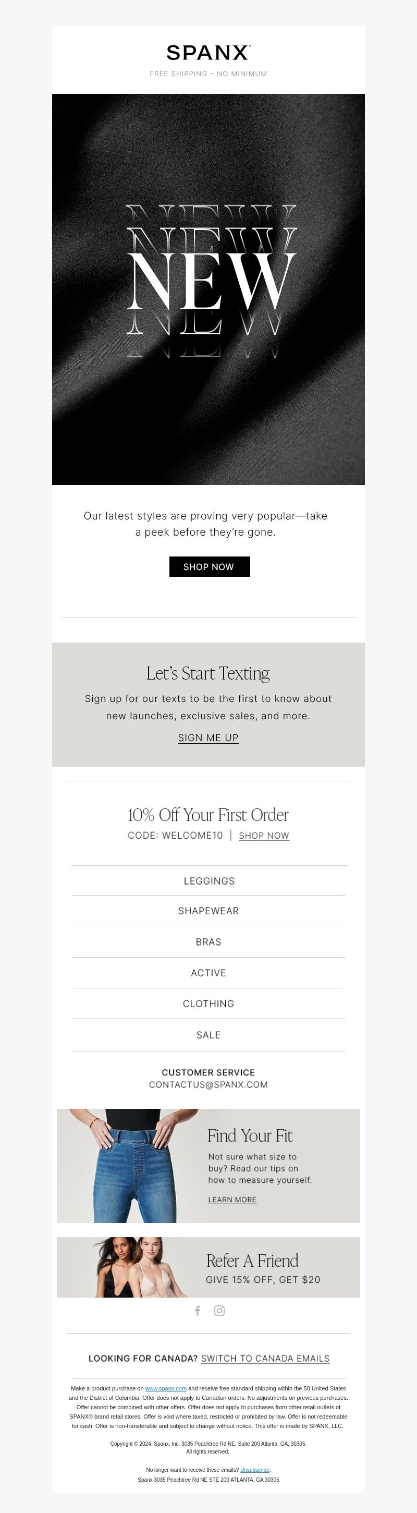Select the SHAPEWEAR menu item
Screen dimensions: 417x1513
click(x=208, y=911)
